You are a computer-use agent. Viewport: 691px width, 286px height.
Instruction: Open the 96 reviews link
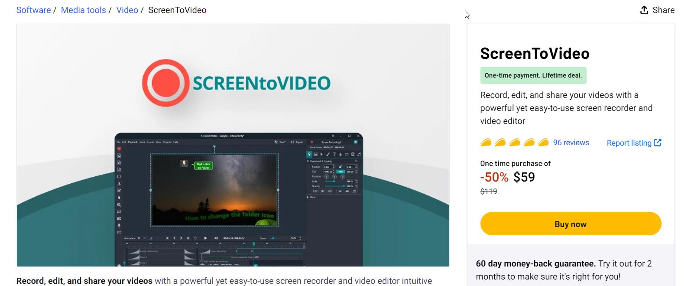[x=571, y=143]
